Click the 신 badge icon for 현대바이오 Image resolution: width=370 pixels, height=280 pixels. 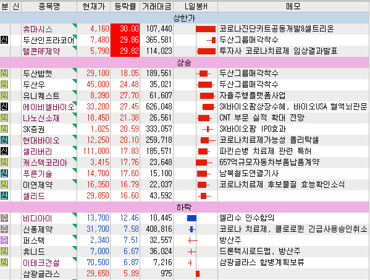pos(4,140)
